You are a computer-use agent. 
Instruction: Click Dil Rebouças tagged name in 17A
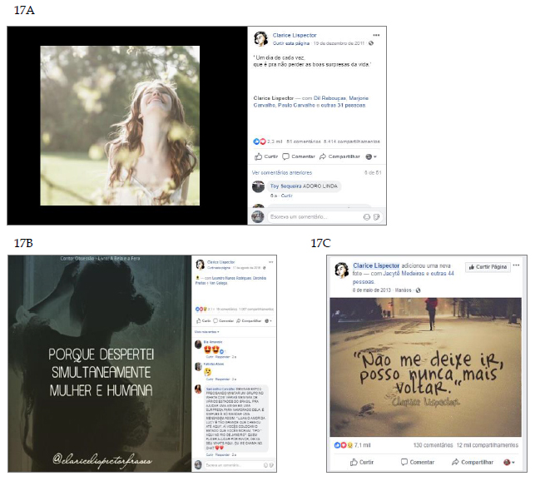click(x=329, y=98)
